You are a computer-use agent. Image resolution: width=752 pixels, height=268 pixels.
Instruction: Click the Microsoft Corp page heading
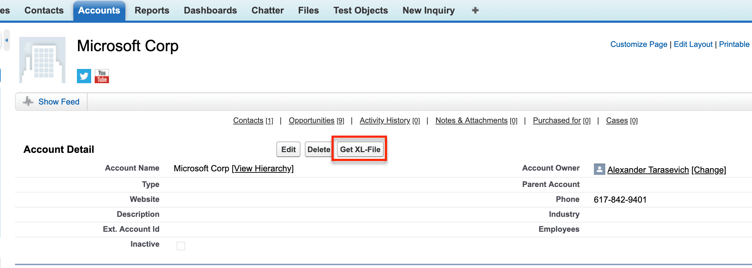[128, 46]
